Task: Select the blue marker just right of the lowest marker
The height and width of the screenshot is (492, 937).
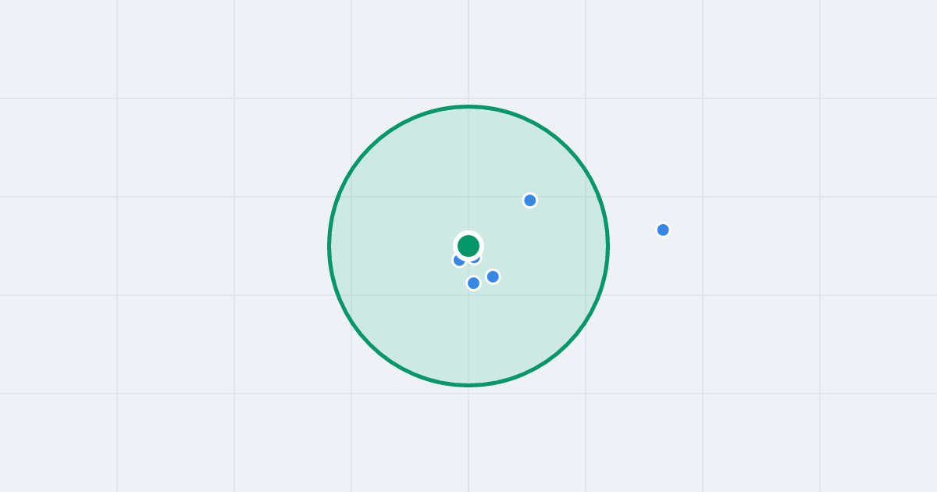Action: (x=493, y=276)
